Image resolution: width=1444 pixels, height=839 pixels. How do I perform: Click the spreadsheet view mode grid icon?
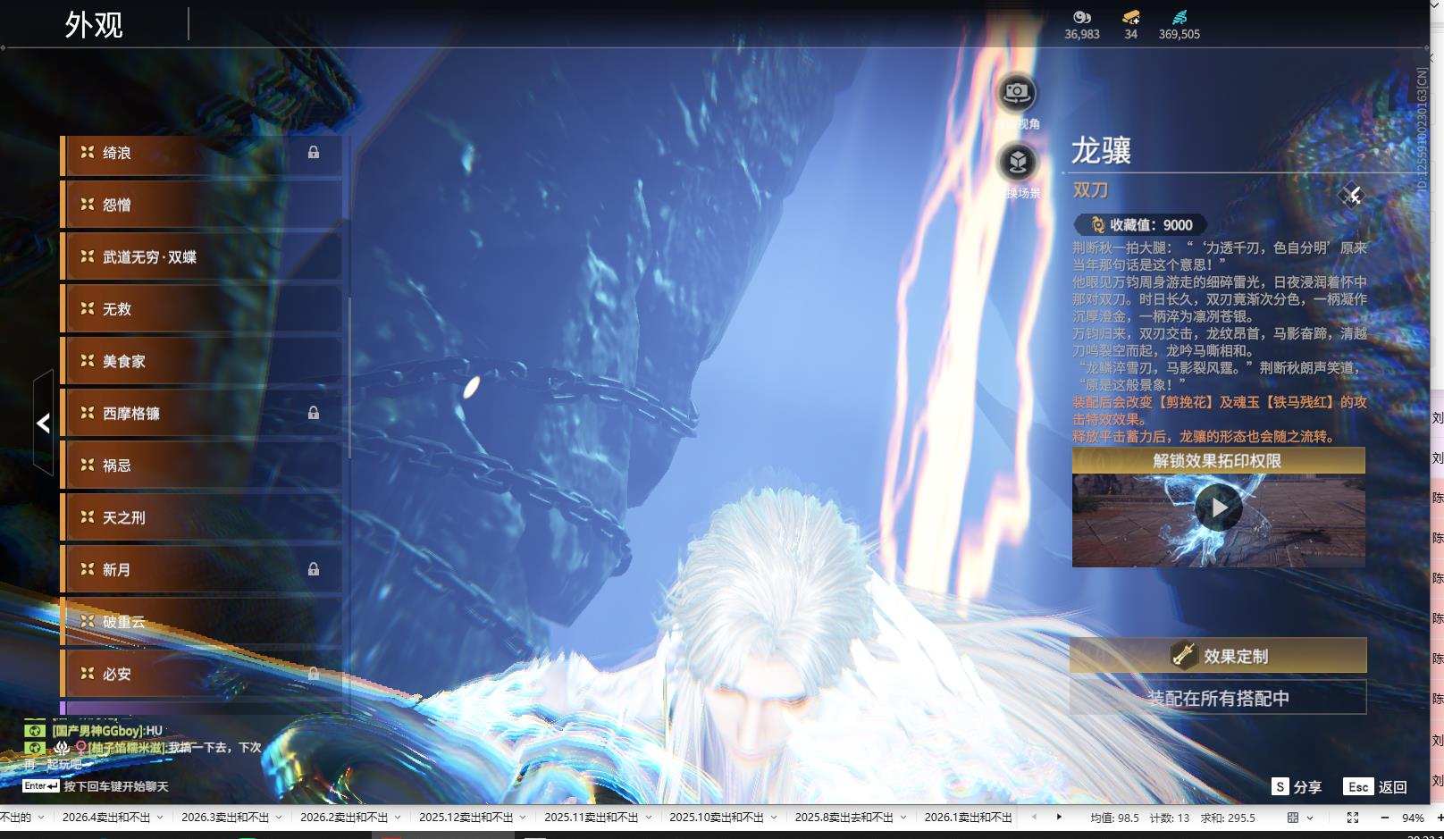[1293, 818]
